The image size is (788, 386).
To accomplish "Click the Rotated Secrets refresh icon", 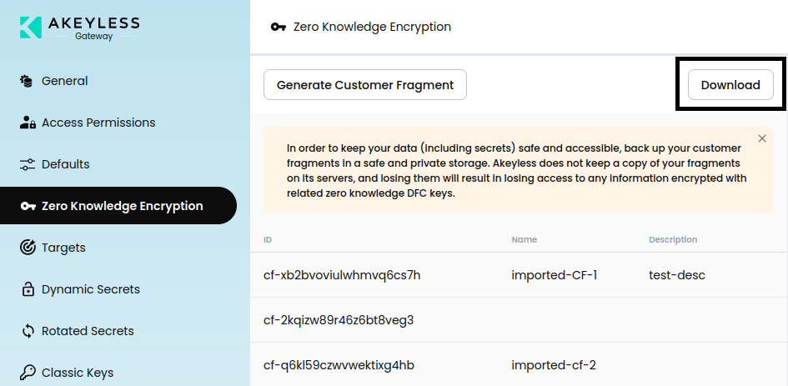I will point(27,331).
